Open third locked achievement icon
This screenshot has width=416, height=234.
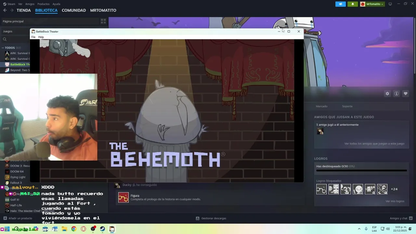346,189
